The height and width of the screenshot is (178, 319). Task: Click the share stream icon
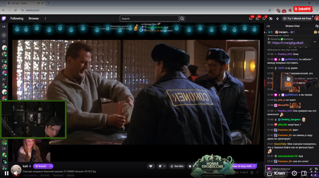pyautogui.click(x=252, y=173)
